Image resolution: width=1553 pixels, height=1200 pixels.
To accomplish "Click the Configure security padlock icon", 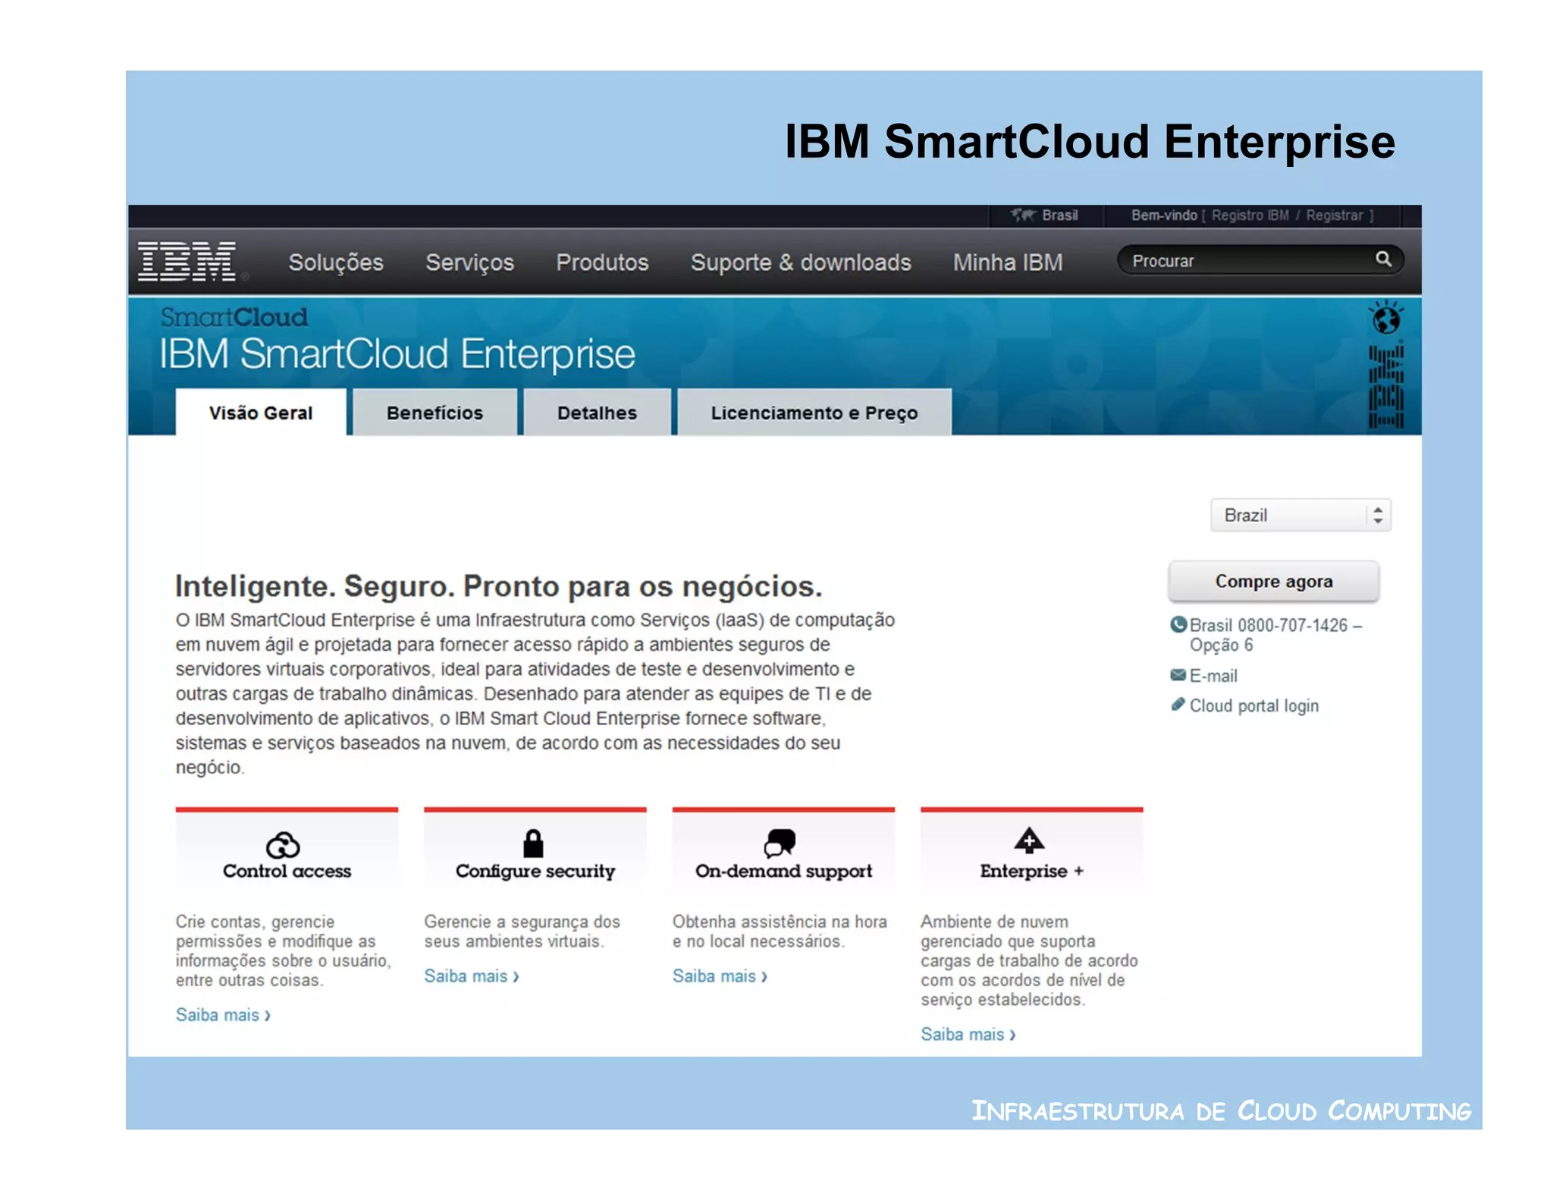I will pos(533,843).
